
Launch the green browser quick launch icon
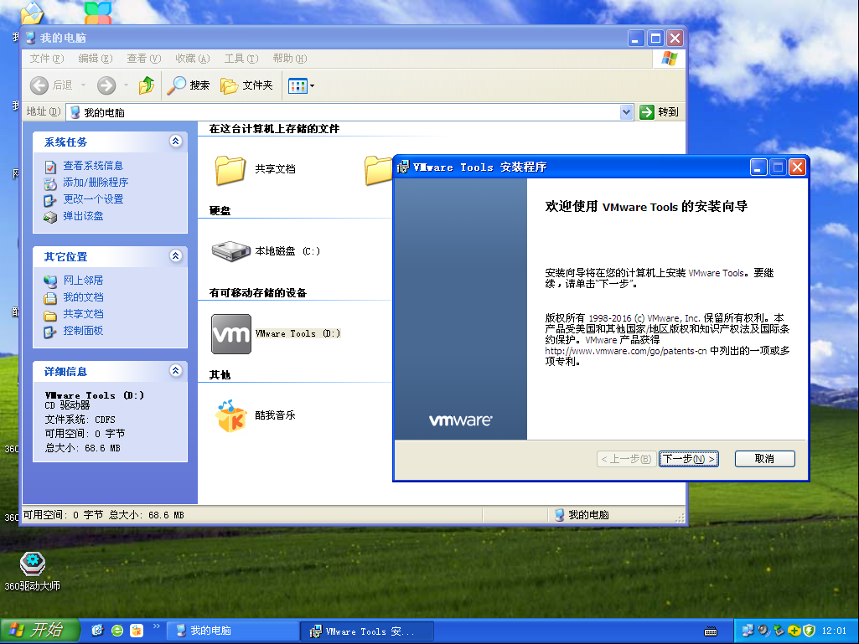(116, 631)
